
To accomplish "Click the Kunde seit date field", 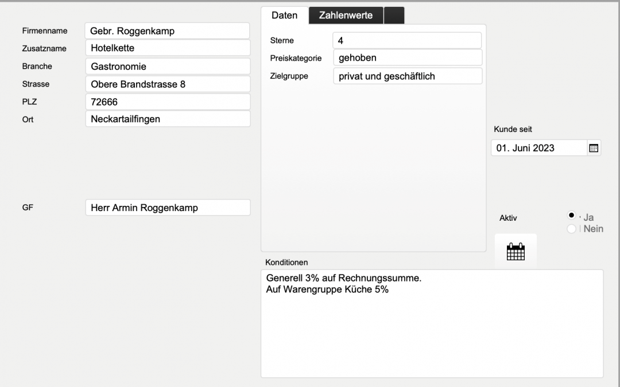I will (538, 148).
